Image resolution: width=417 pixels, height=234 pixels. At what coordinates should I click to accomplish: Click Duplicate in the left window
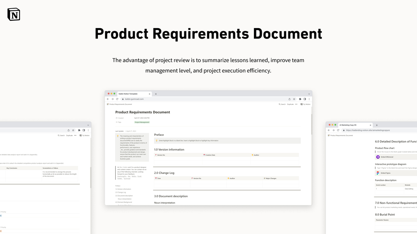click(x=69, y=135)
